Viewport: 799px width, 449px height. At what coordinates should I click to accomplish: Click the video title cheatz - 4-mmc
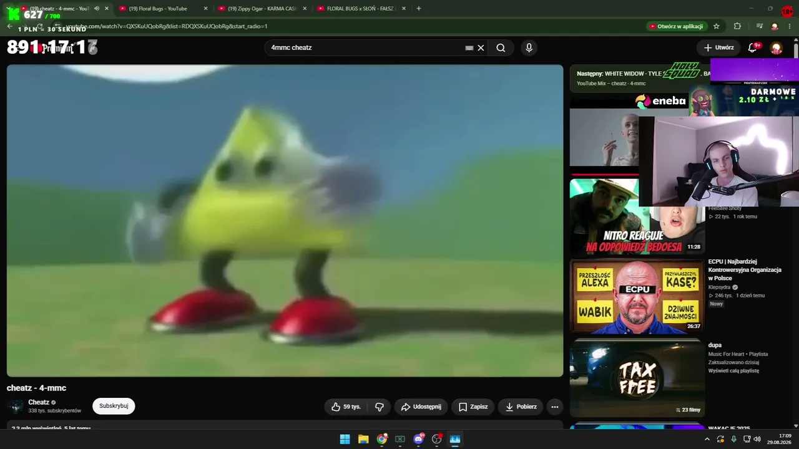36,388
